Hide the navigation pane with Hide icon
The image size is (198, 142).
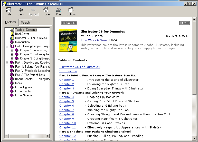(8, 12)
